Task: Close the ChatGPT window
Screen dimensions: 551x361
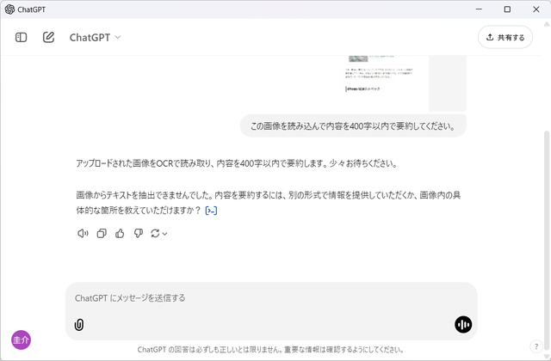Action: click(x=536, y=9)
